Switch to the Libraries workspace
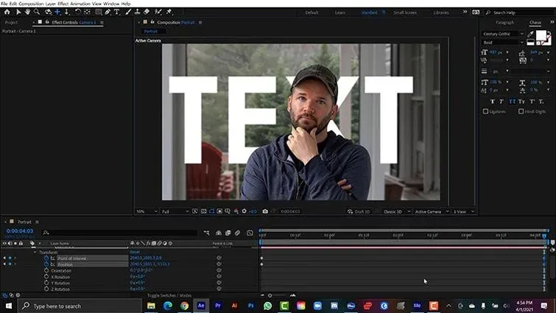 441,13
